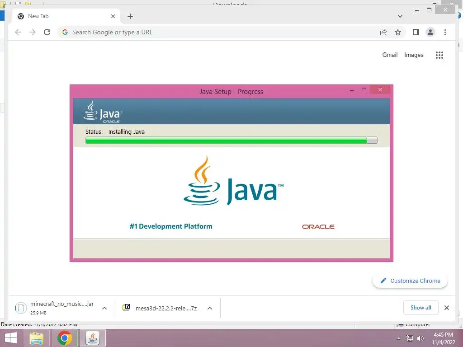This screenshot has width=463, height=347.
Task: Close the New Tab tab
Action: click(113, 16)
